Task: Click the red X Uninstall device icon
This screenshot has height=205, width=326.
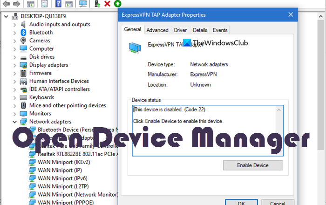Action: click(x=107, y=4)
